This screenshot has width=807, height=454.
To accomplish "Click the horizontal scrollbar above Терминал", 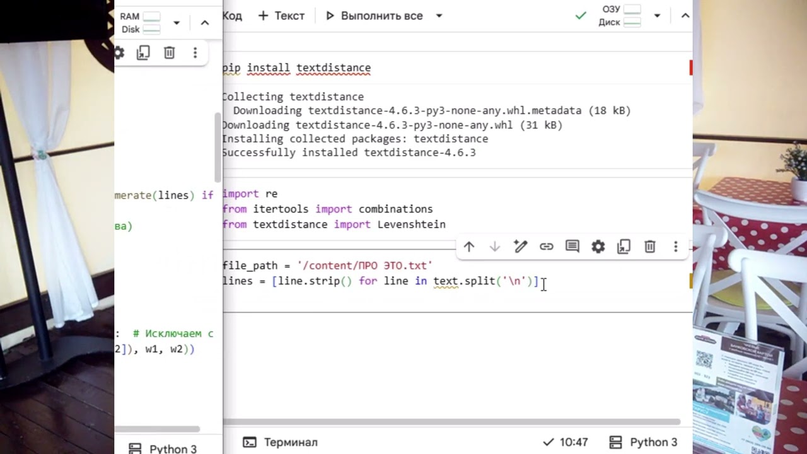I will [x=451, y=421].
